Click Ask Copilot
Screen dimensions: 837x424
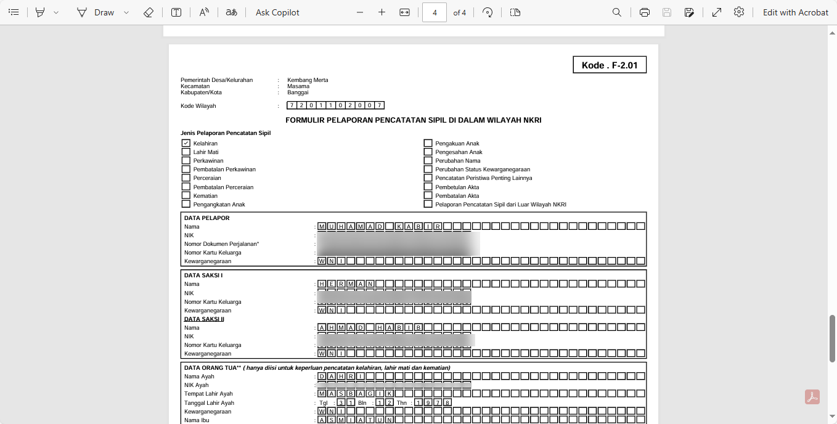coord(277,12)
